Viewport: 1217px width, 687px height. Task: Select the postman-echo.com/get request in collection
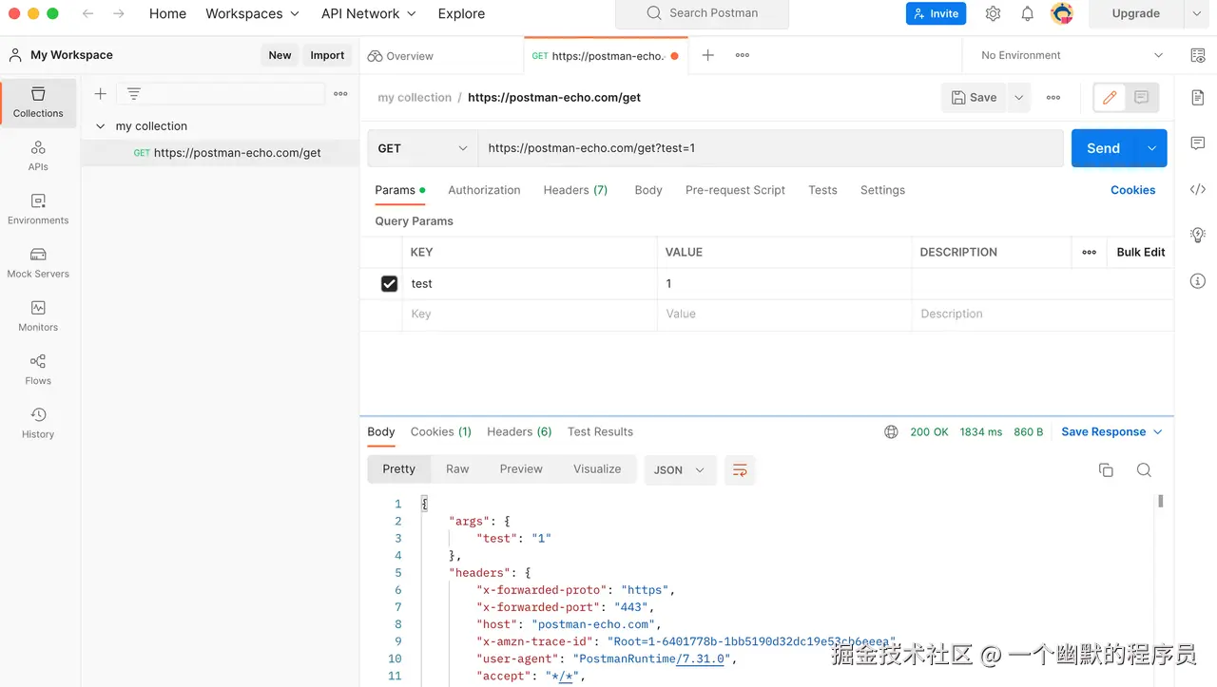coord(221,153)
